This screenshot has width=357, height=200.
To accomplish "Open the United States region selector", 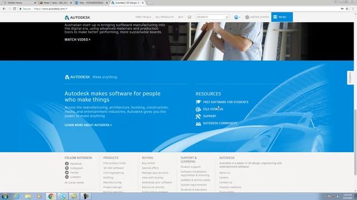I will [x=257, y=17].
